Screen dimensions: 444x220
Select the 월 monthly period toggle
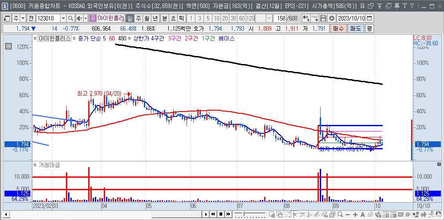pos(147,18)
